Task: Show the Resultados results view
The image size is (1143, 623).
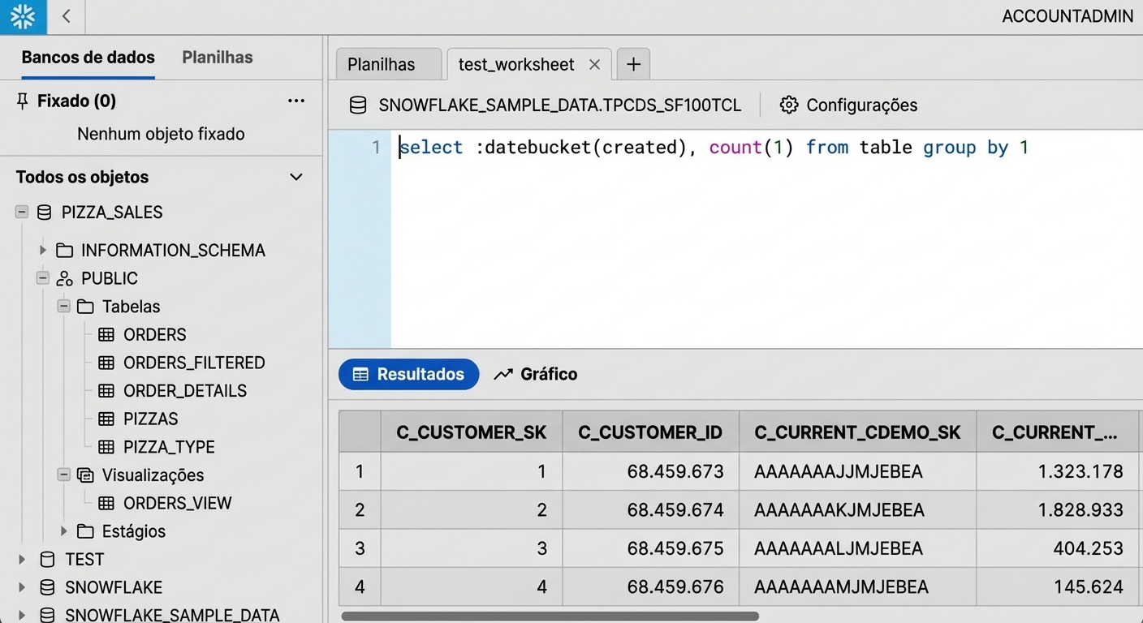Action: pos(408,374)
